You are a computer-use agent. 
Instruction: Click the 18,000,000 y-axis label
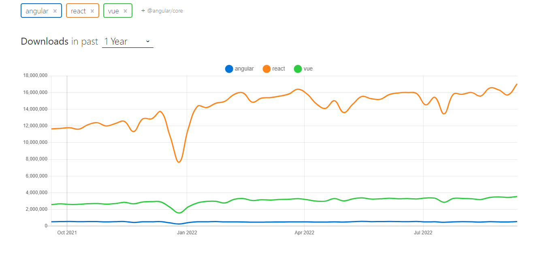pos(36,76)
